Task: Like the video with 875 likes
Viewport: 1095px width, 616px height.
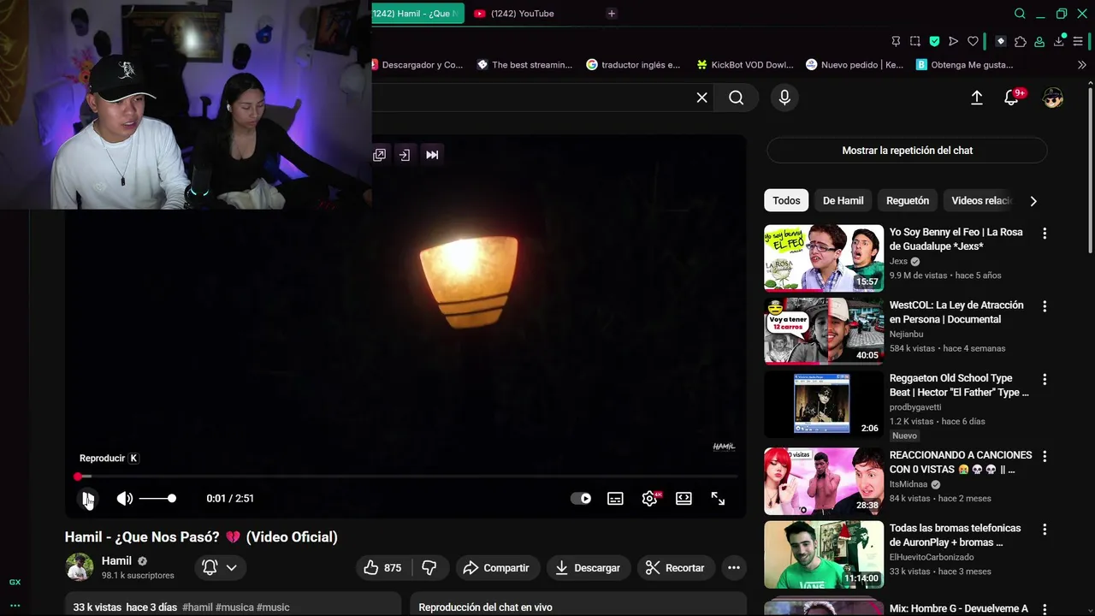Action: click(383, 568)
